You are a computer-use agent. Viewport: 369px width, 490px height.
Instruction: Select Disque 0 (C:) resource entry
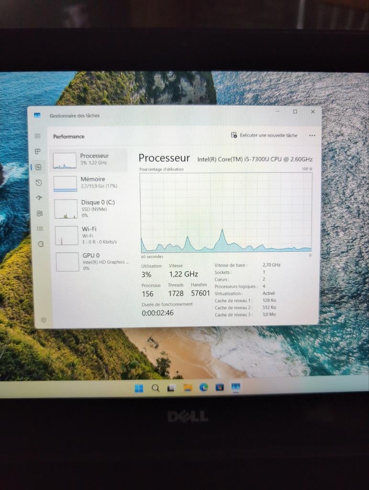pyautogui.click(x=89, y=208)
